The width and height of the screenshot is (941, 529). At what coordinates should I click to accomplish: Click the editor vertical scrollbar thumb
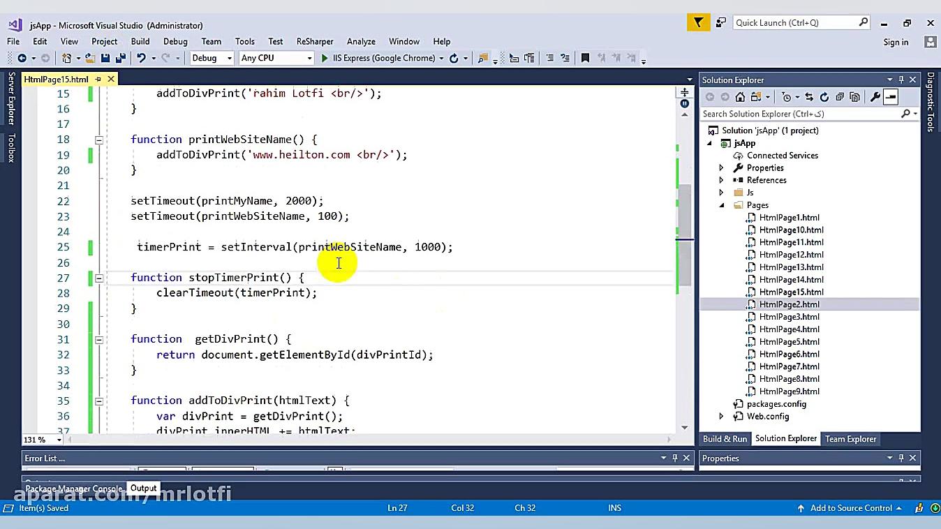pos(684,235)
